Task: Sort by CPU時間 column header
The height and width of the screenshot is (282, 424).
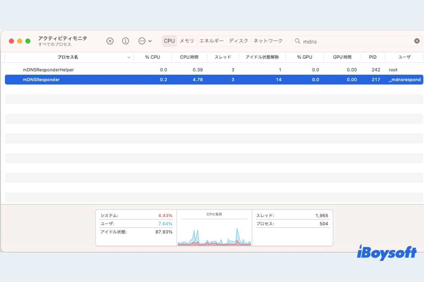Action: click(x=189, y=57)
